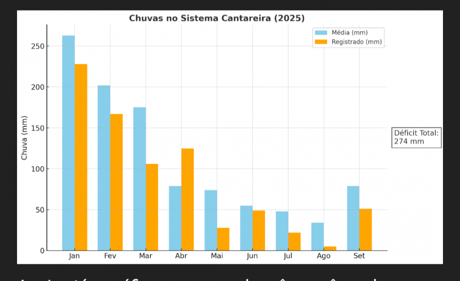This screenshot has width=460, height=281.
Task: Click the 'Set' x-axis month label
Action: tap(359, 256)
